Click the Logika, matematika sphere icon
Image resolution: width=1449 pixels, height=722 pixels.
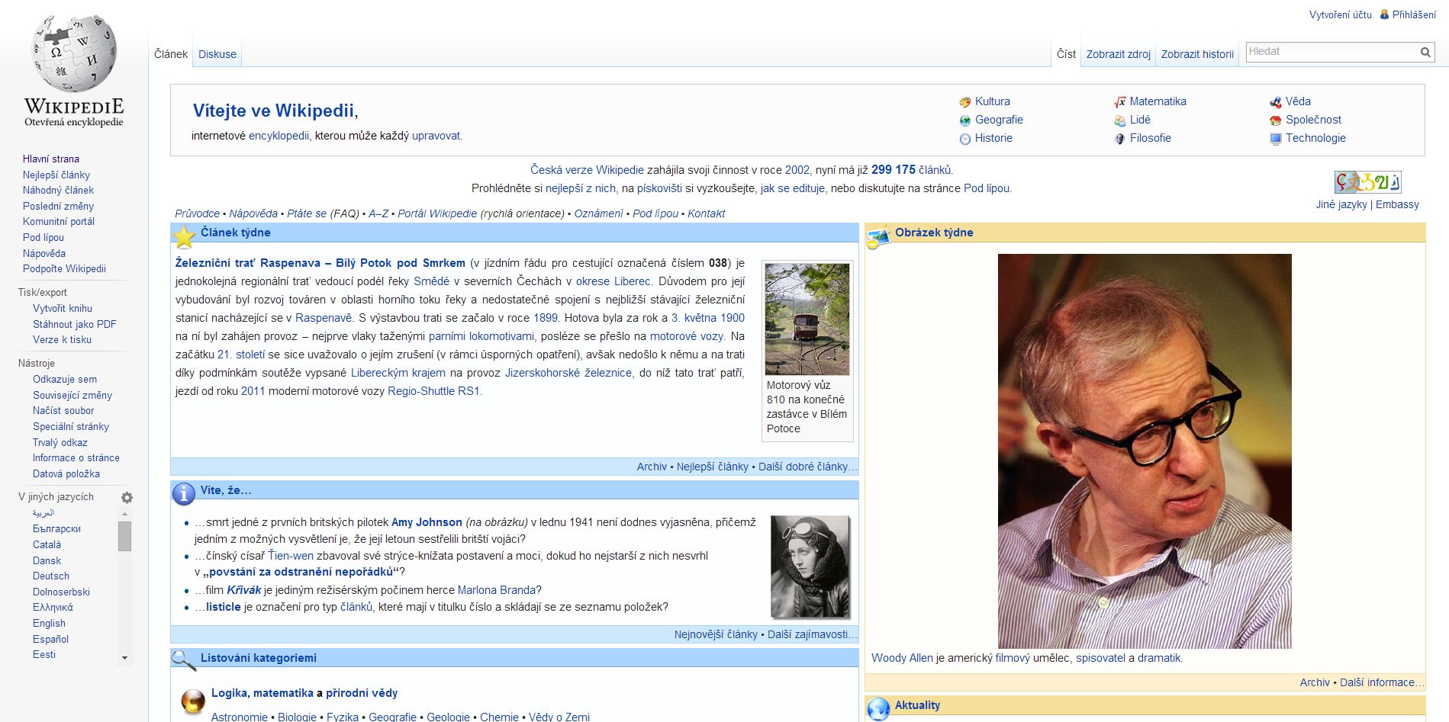(193, 701)
